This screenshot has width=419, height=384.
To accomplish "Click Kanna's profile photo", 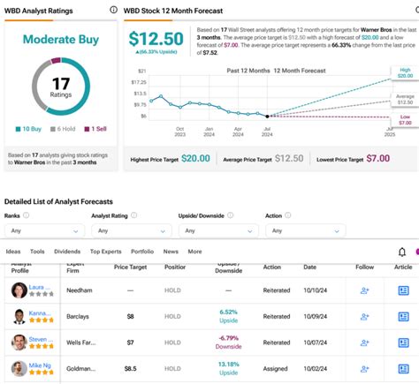I will 19,316.
